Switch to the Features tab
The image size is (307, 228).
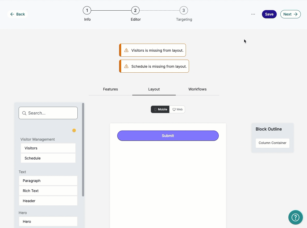pyautogui.click(x=111, y=89)
